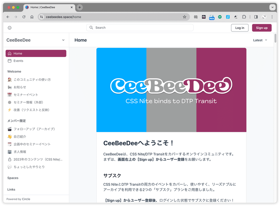Viewport: 280px width, 206px height.
Task: Click Powered by Circle link
Action: pos(19,199)
